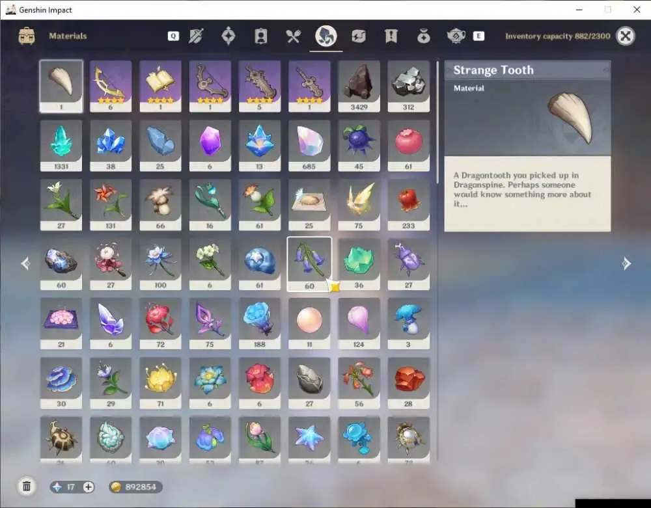This screenshot has width=651, height=508.
Task: Select the highlighted Violetgrass stack of 60
Action: (x=309, y=264)
